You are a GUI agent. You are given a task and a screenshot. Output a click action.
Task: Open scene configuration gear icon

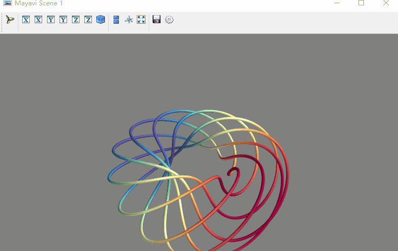point(169,19)
